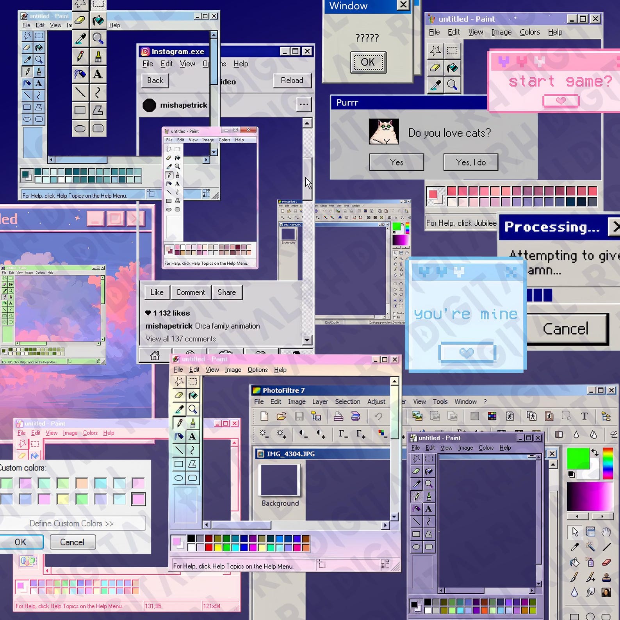
Task: Select the Magnifier tool in bottom-right purple Paint
Action: click(429, 484)
